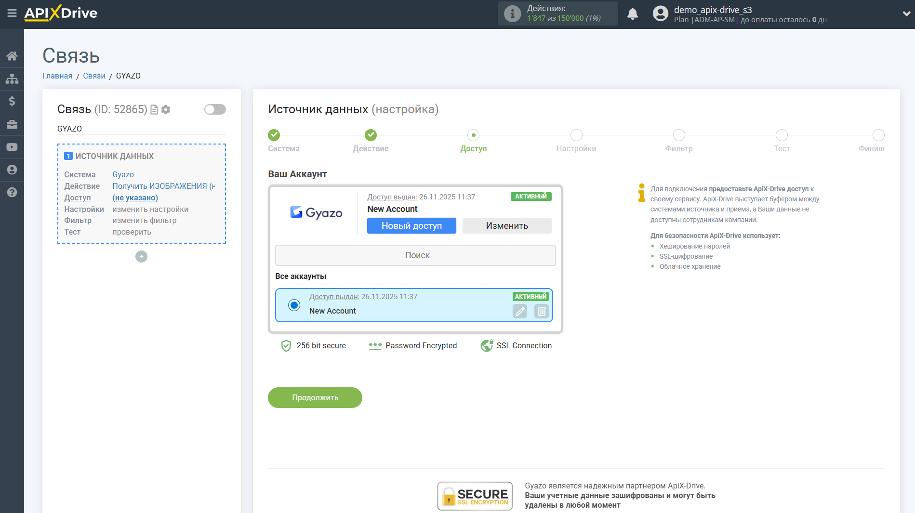This screenshot has height=513, width=915.
Task: Open the Фильтр step on progress bar
Action: tap(679, 135)
